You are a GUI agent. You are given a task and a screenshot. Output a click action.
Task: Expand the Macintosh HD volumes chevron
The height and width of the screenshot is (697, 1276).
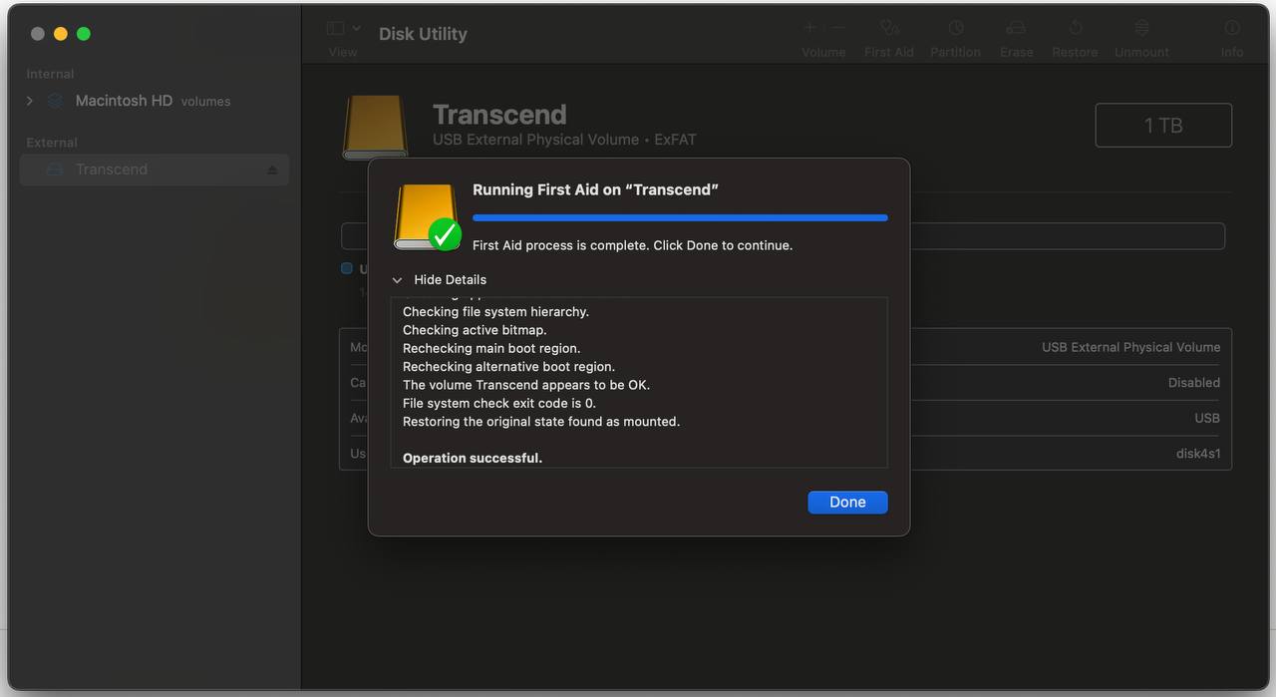tap(30, 101)
